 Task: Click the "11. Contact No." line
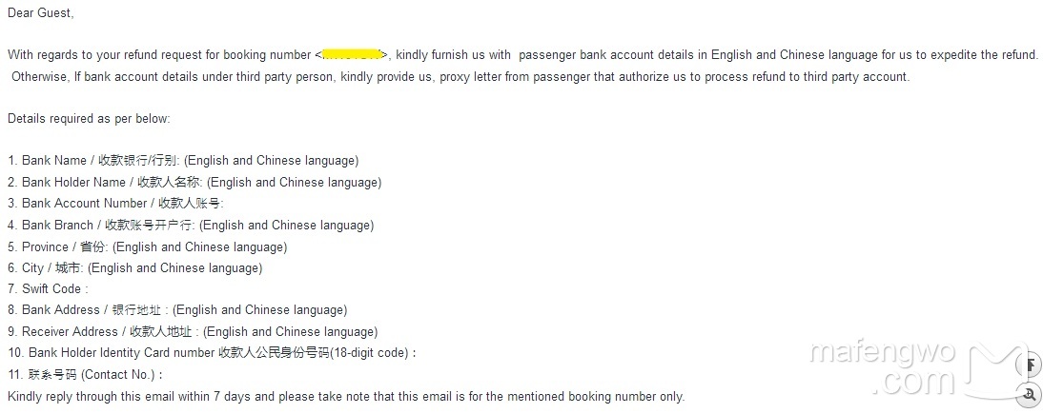tap(85, 375)
